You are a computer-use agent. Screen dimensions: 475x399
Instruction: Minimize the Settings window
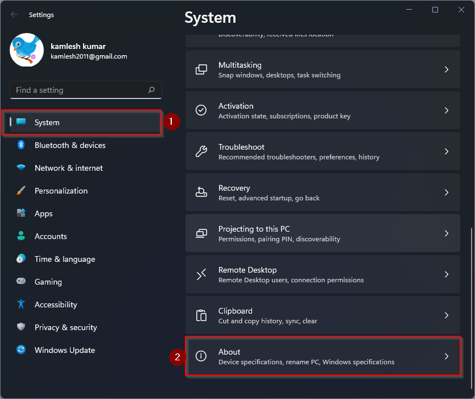409,10
